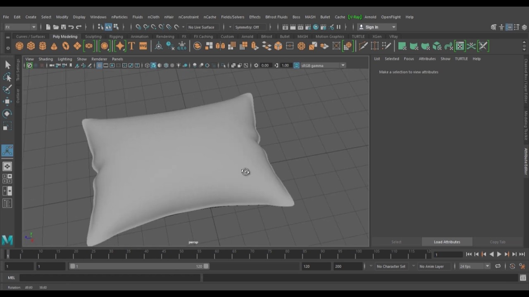This screenshot has width=529, height=297.
Task: Activate the Lasso select tool
Action: point(7,77)
